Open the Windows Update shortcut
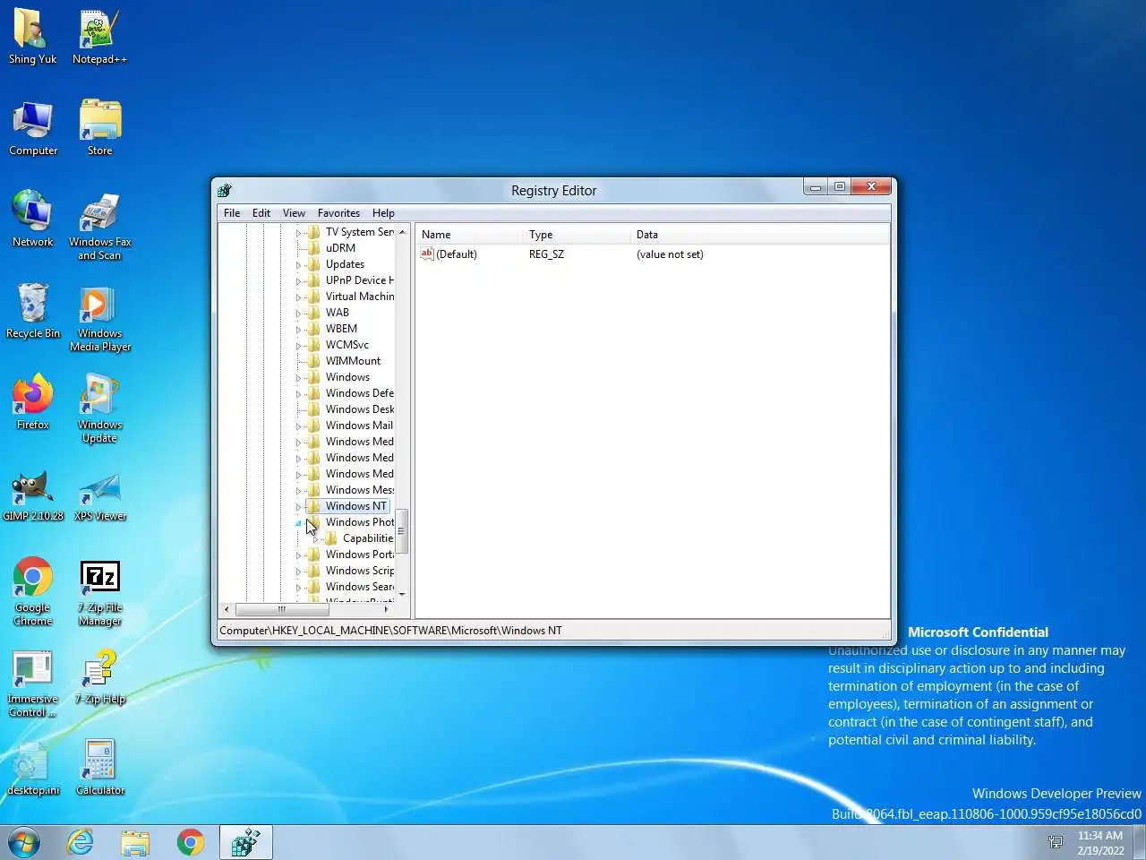 99,409
